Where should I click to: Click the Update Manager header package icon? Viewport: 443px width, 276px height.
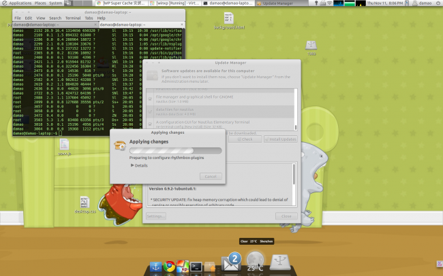pyautogui.click(x=152, y=75)
